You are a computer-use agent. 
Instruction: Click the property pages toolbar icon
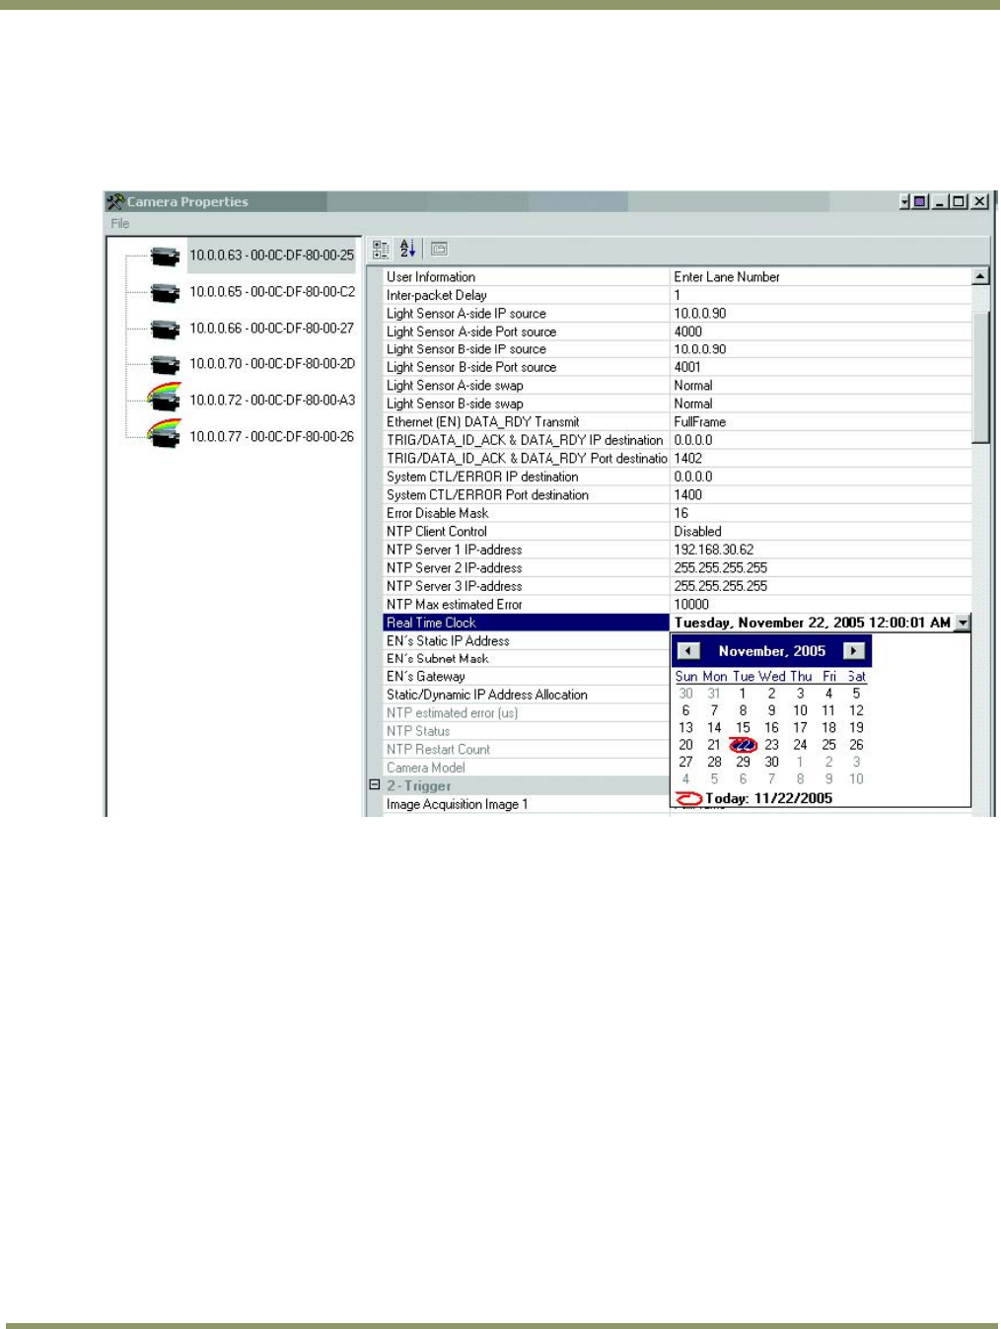tap(440, 250)
